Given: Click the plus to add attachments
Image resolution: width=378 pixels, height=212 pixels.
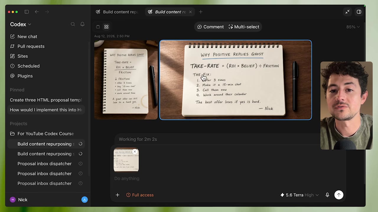Looking at the screenshot, I should (x=118, y=195).
